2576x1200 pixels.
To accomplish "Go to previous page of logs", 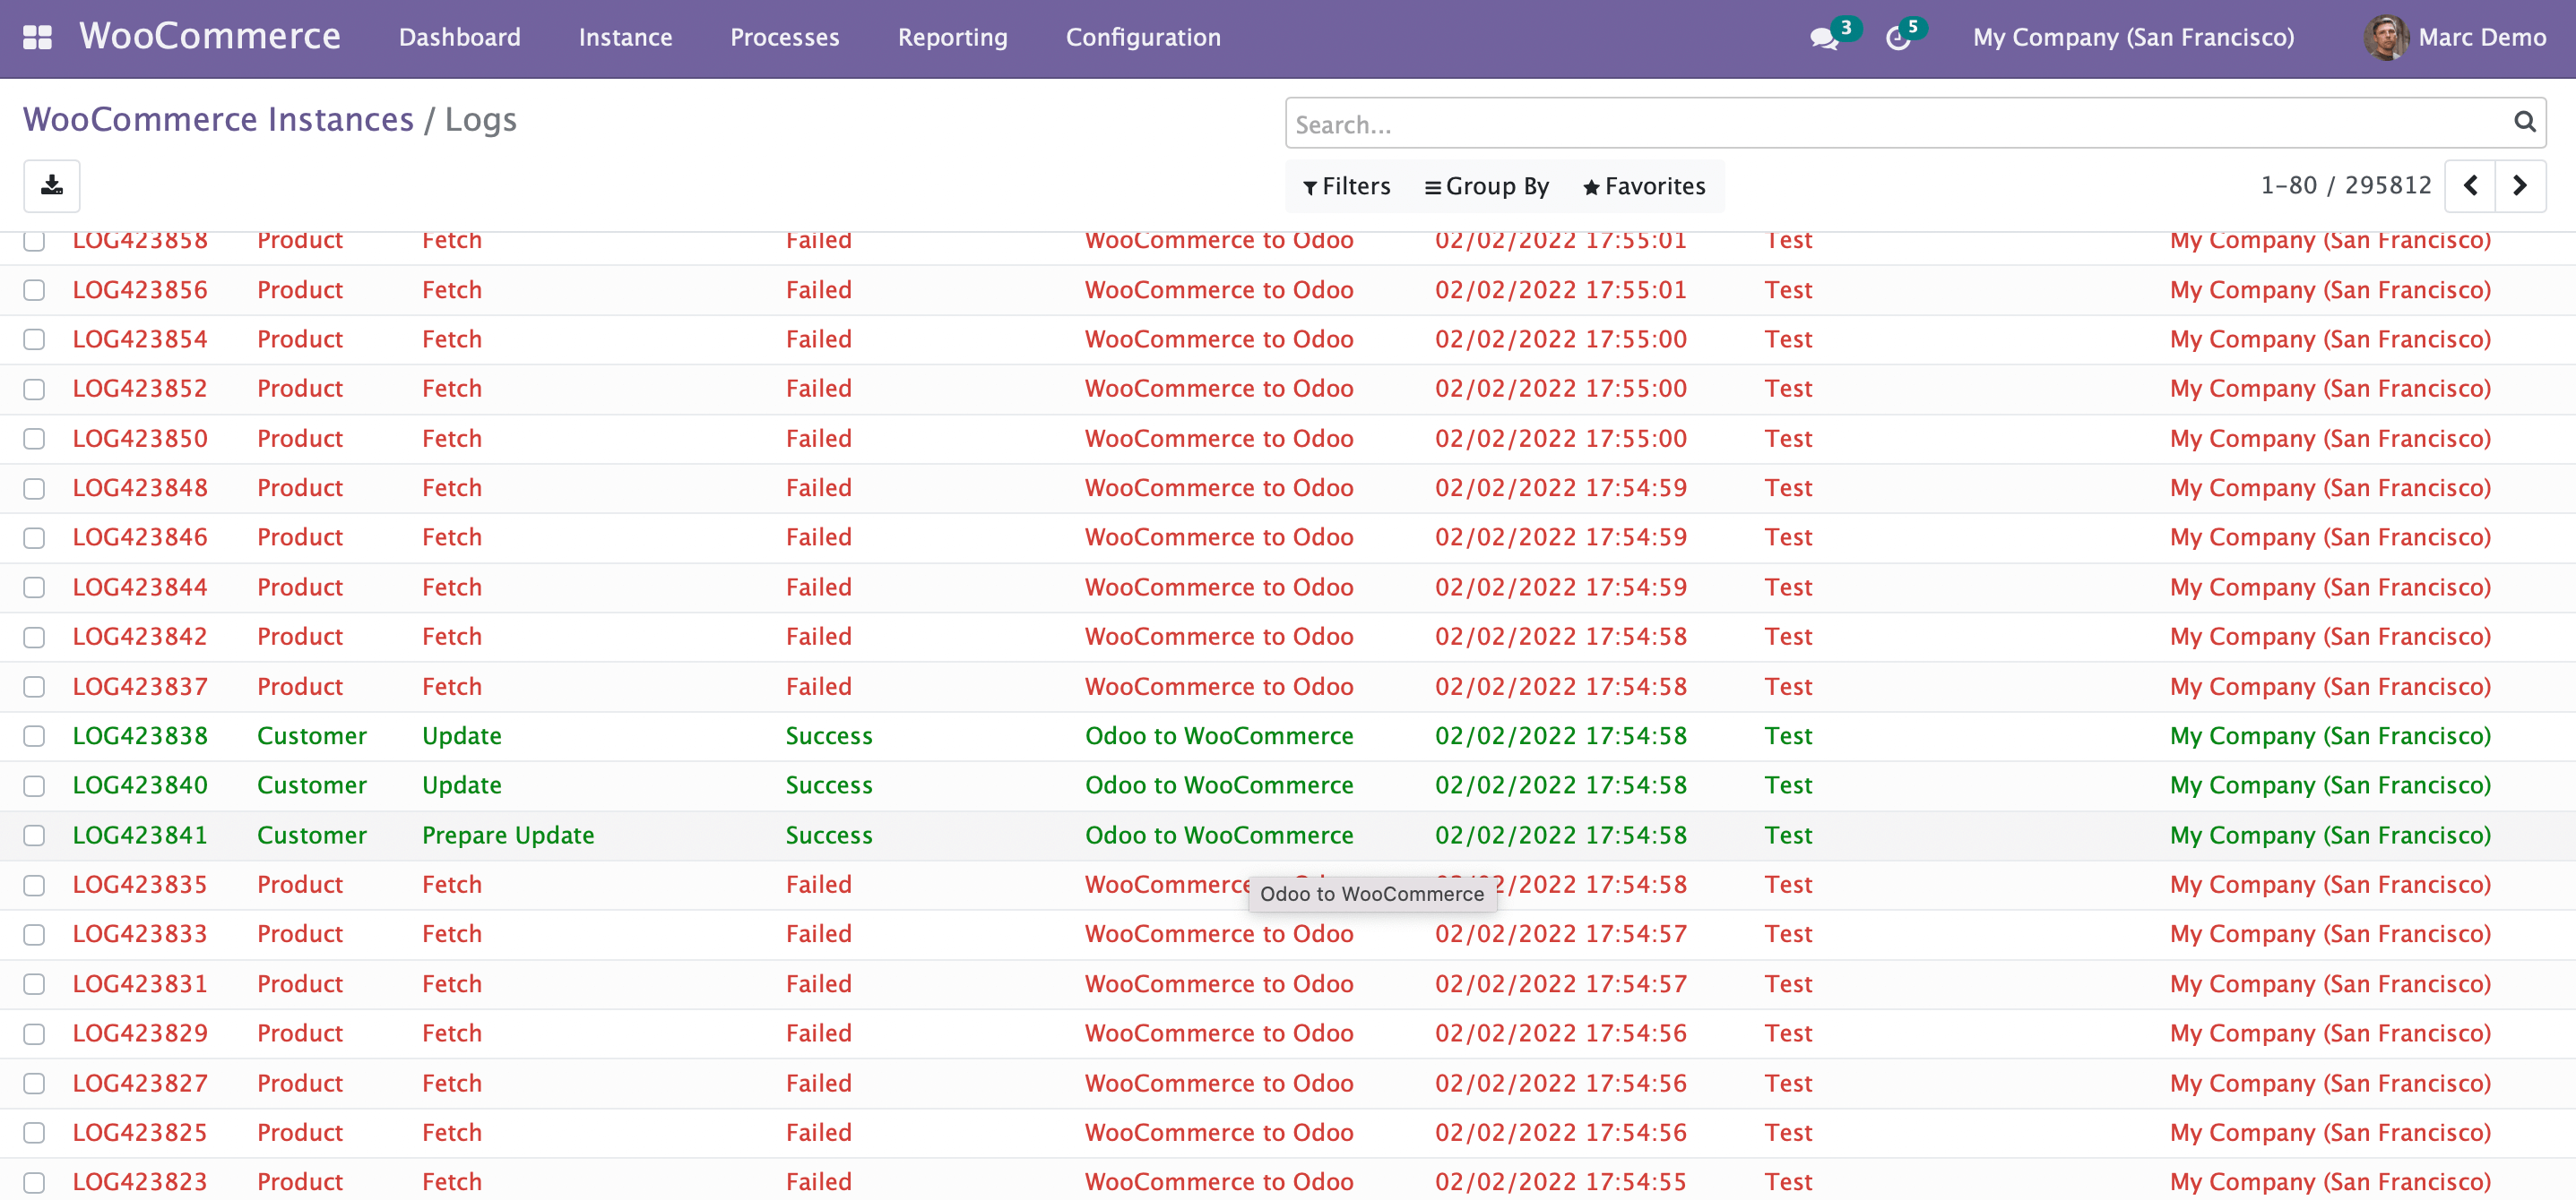I will tap(2470, 186).
